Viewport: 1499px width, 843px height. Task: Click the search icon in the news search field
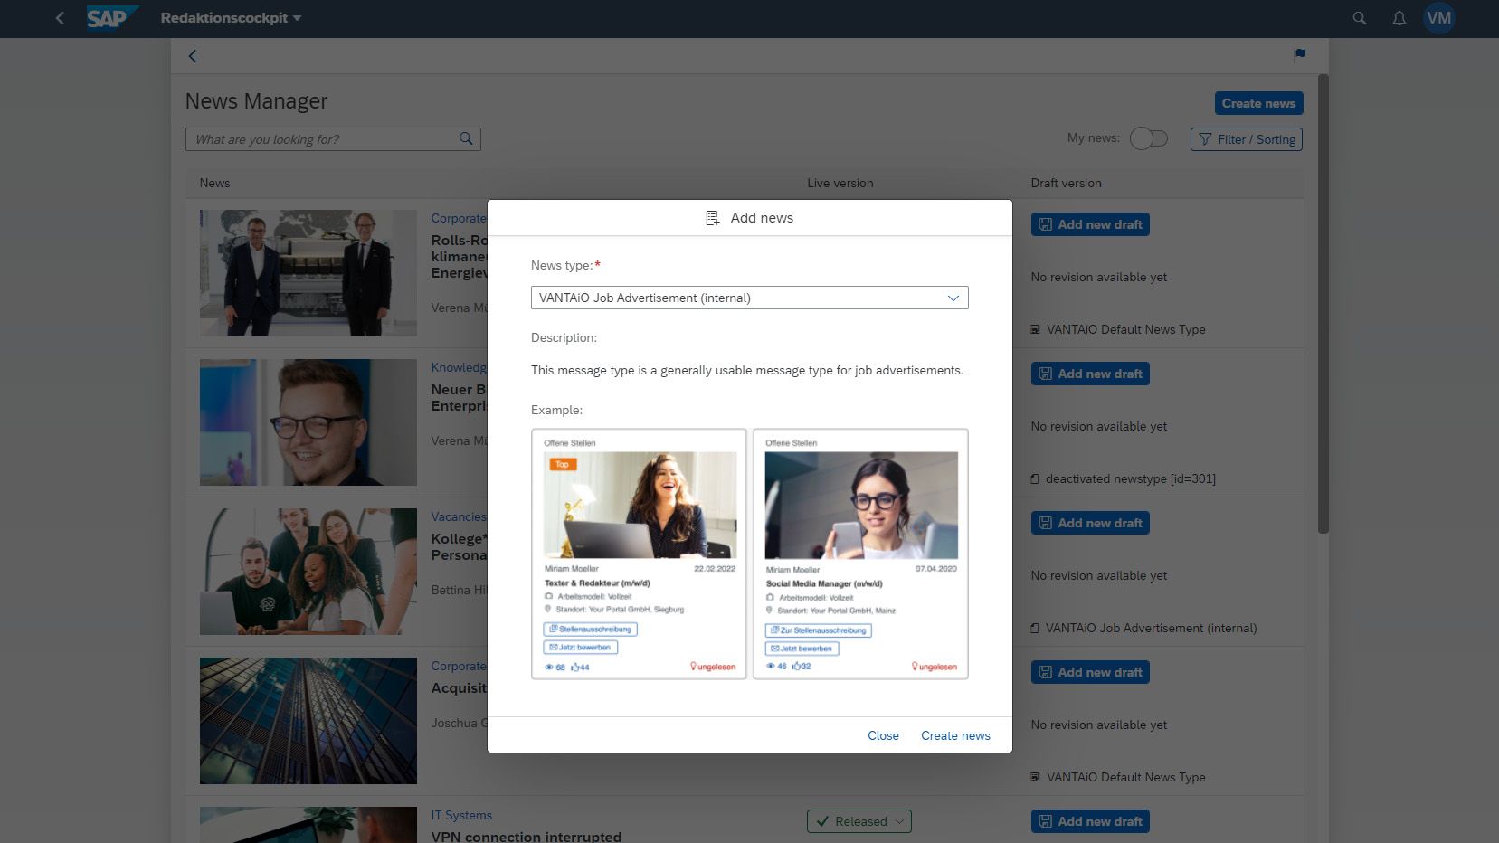point(466,139)
